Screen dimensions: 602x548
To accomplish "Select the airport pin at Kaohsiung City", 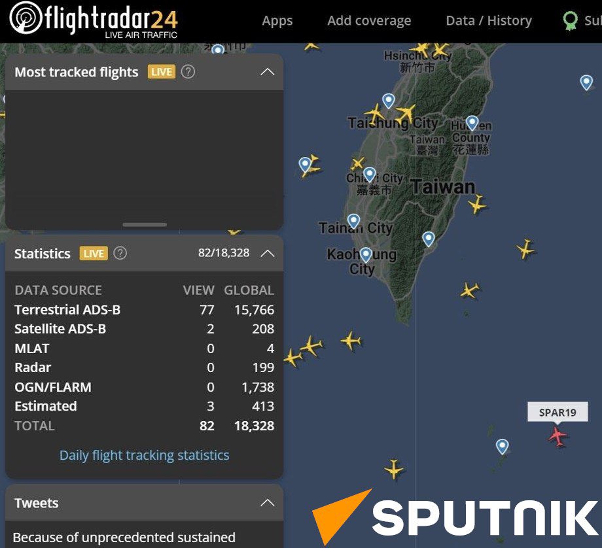I will [366, 255].
